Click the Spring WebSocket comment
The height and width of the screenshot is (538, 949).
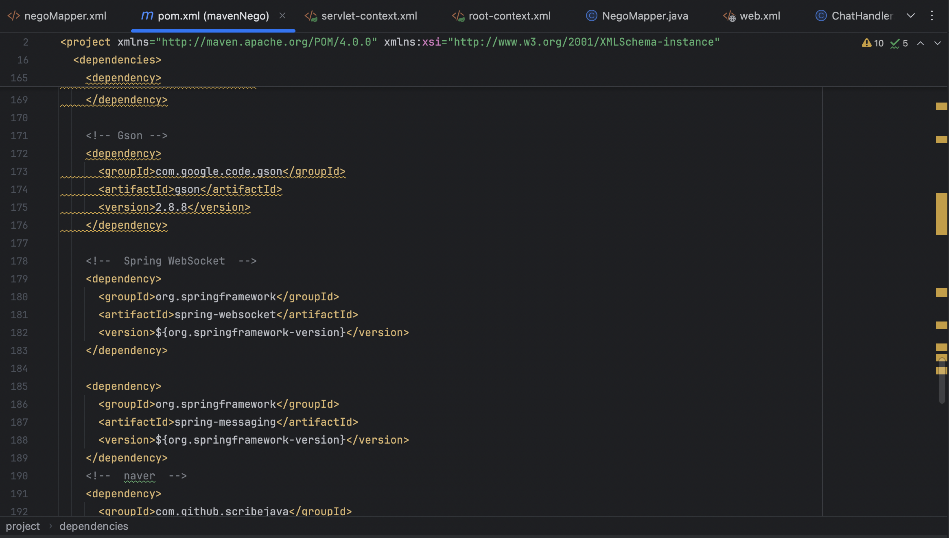(x=171, y=261)
